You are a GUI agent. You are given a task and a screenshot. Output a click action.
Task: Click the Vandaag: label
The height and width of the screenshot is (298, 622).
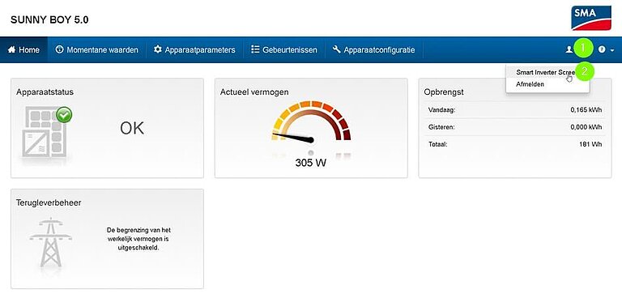442,110
